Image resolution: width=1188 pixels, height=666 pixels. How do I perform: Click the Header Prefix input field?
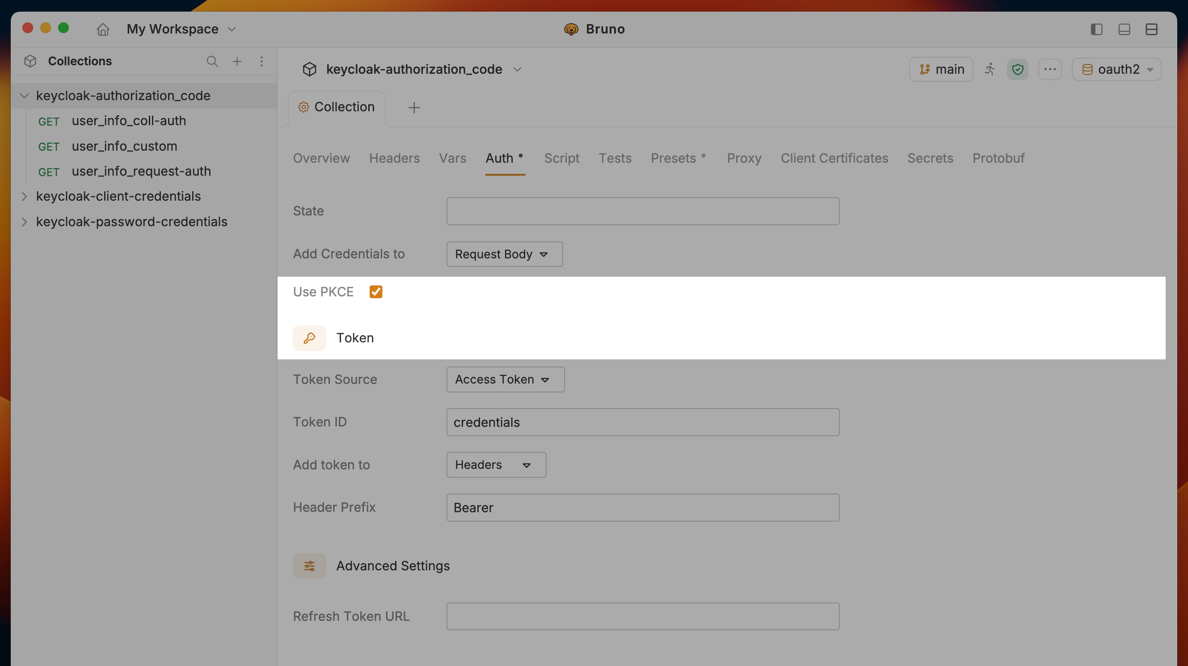(643, 508)
